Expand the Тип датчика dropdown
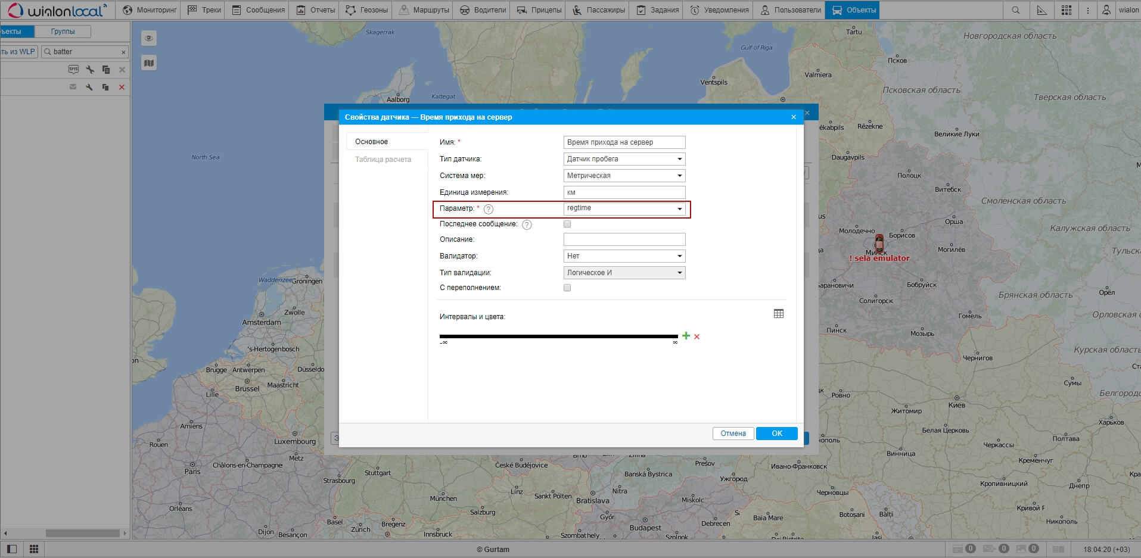1141x558 pixels. (624, 159)
